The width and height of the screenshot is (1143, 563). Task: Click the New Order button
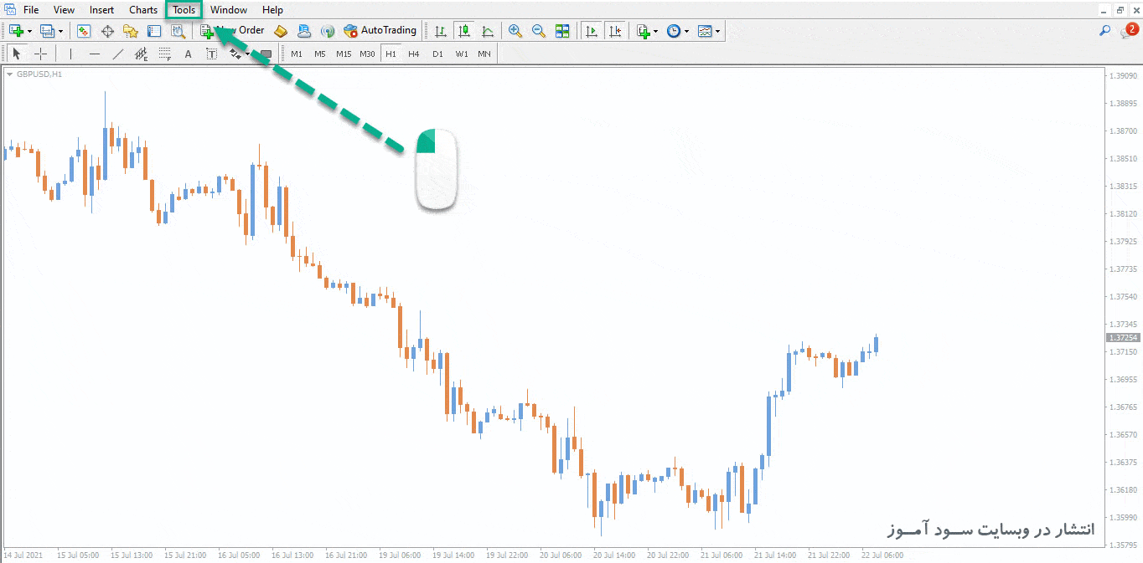[232, 31]
